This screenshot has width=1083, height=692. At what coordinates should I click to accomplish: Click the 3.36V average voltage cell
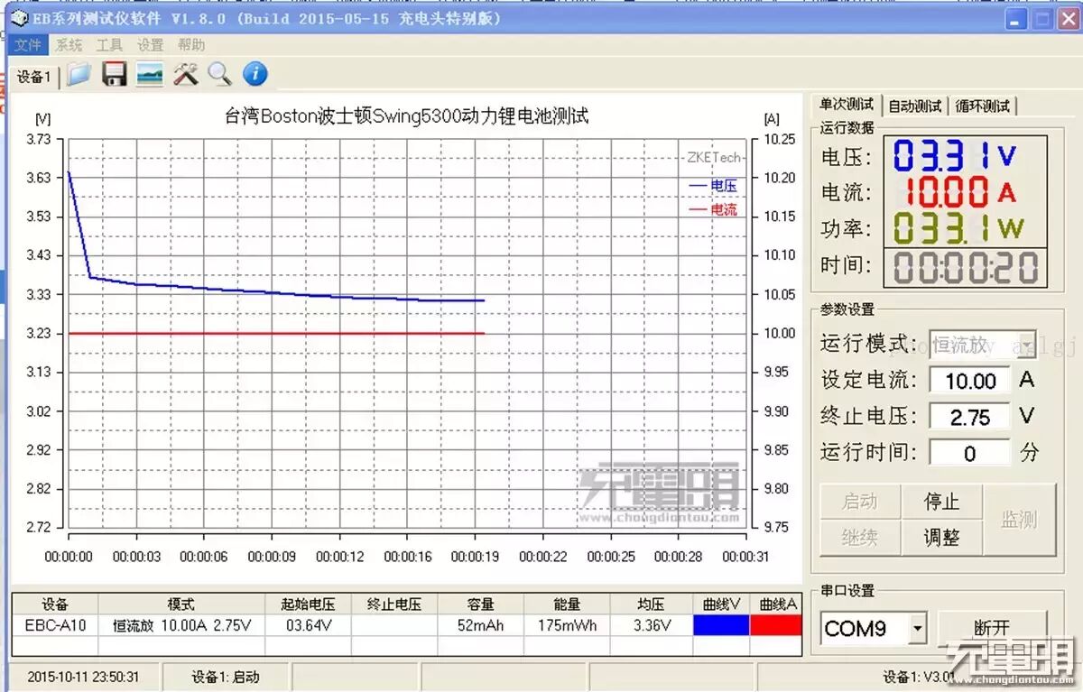(652, 625)
